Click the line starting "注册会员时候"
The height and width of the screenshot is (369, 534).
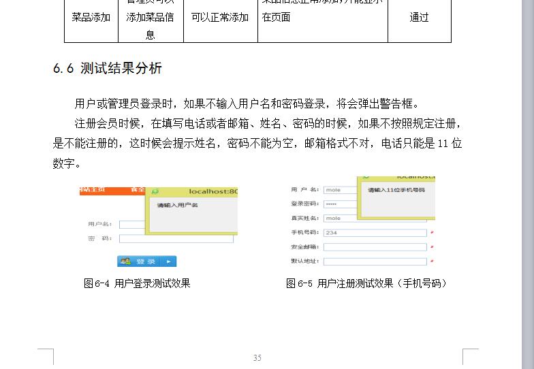[268, 123]
